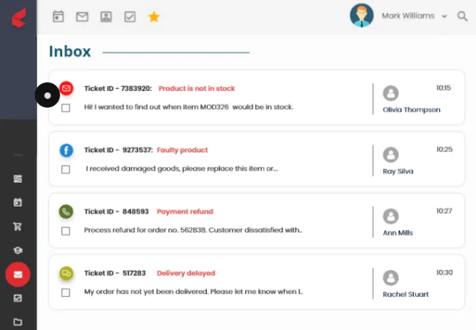476x330 pixels.
Task: Open the shopping cart icon in sidebar
Action: pyautogui.click(x=18, y=226)
